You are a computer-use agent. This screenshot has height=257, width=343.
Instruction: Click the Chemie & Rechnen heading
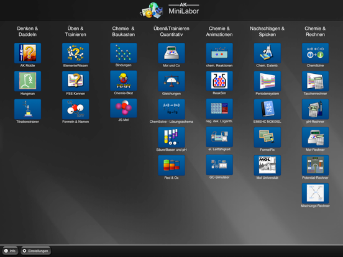[x=315, y=32]
